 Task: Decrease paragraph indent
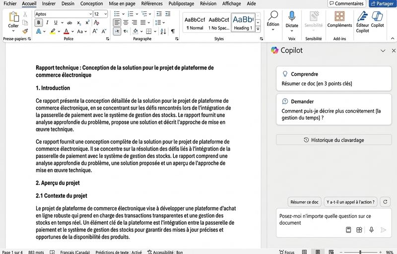[x=159, y=14]
